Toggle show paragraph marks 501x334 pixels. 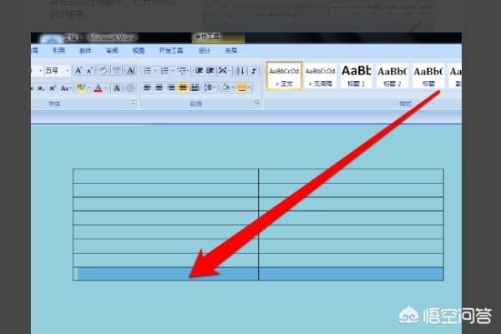(x=254, y=71)
